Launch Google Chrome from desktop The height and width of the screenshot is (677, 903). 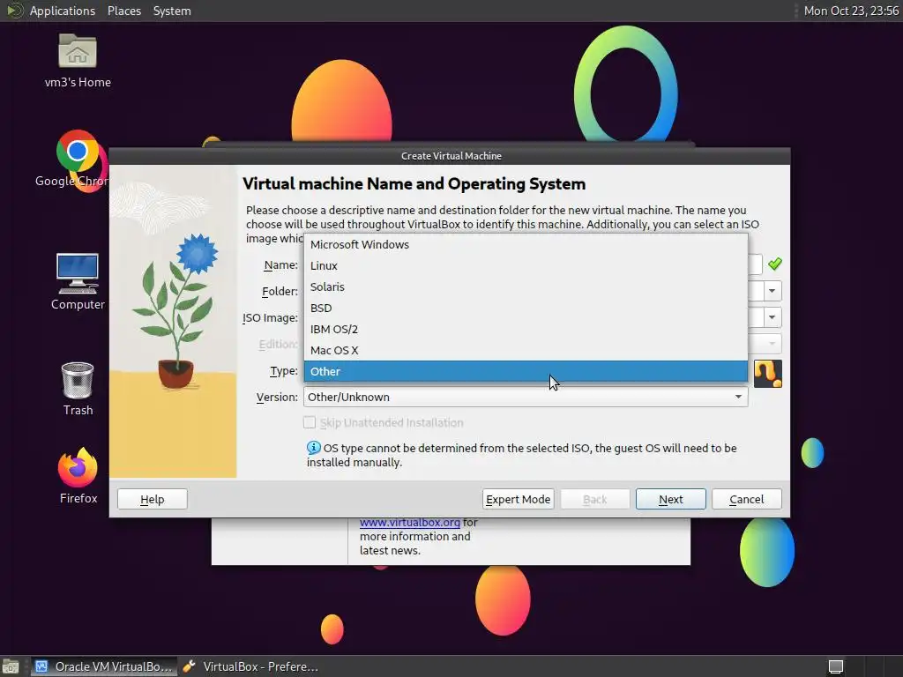[x=78, y=151]
